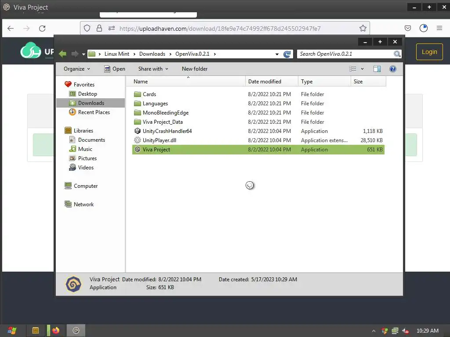Reload the page in Firefox
450x337 pixels.
(42, 28)
